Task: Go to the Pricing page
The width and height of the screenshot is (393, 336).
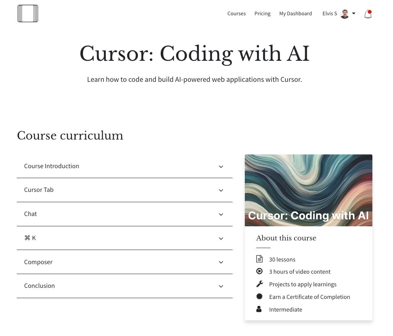Action: 262,13
